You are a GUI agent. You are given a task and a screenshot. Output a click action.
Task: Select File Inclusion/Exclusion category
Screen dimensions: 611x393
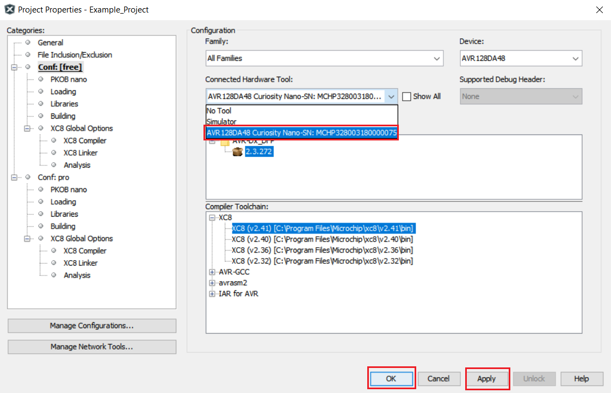tap(75, 55)
